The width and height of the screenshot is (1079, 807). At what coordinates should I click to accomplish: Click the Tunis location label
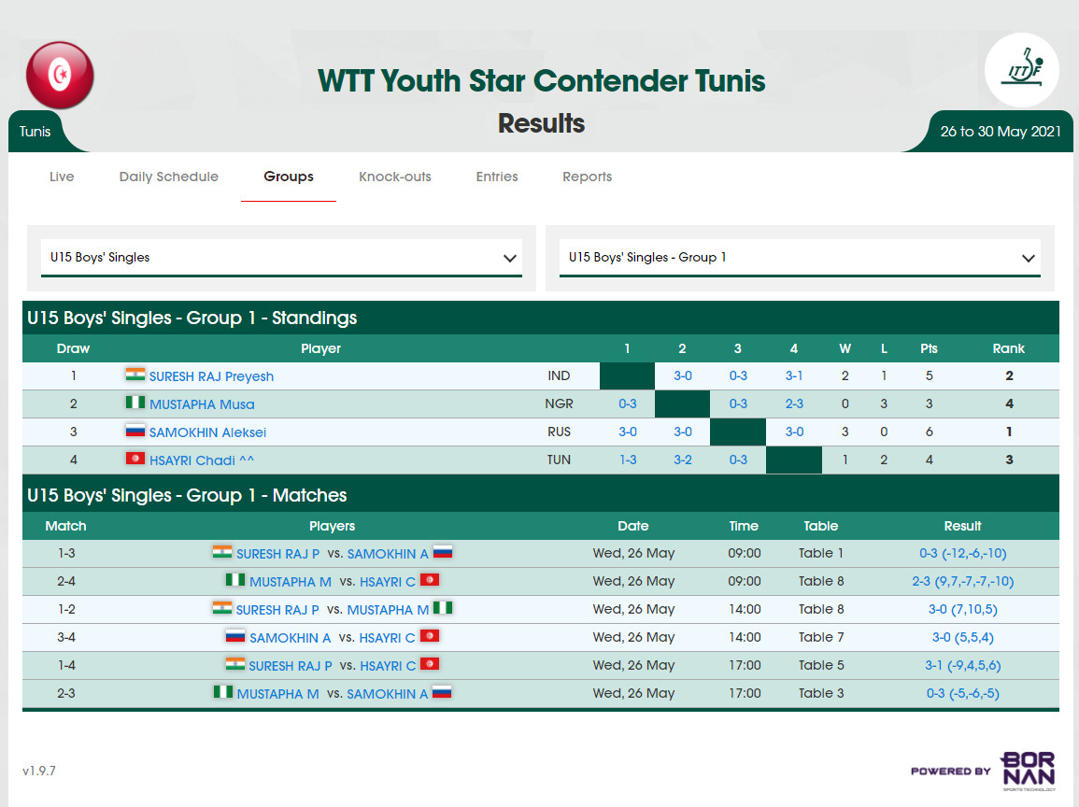coord(35,132)
